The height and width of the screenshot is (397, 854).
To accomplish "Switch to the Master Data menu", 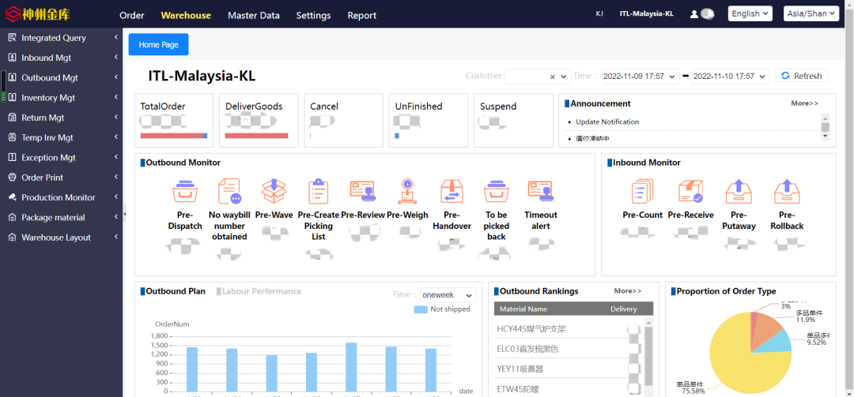I will click(x=253, y=15).
